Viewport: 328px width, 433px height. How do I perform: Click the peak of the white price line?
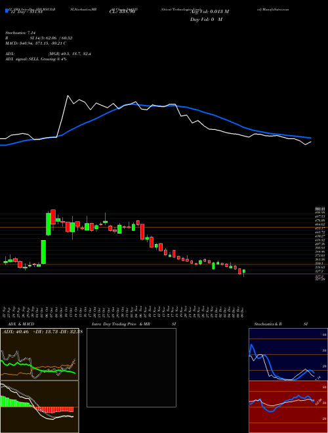click(68, 96)
